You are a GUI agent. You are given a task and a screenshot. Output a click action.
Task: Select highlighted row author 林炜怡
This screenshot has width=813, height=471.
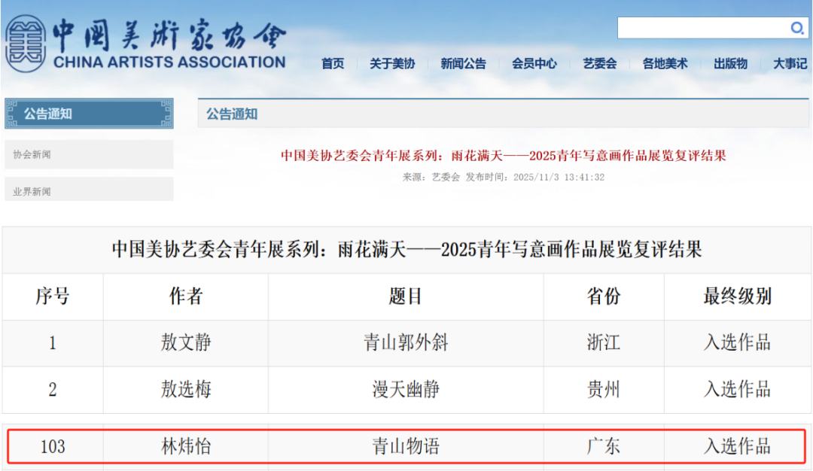(186, 446)
